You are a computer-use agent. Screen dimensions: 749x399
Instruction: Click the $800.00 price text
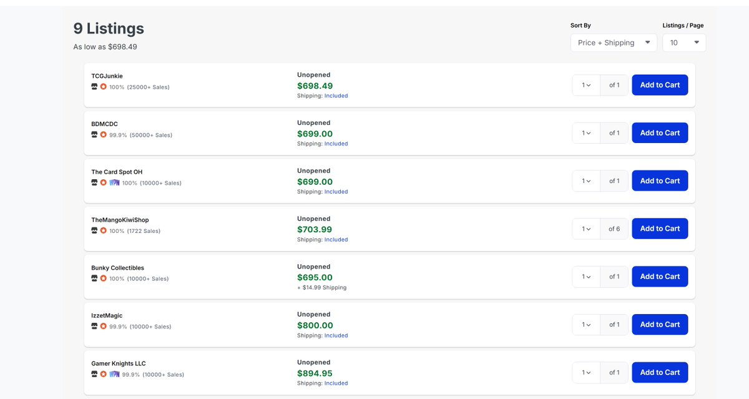(x=315, y=325)
